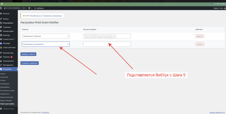The width and height of the screenshot is (226, 114).
Task: Open the Общие settings submenu
Action: pyautogui.click(x=3, y=74)
